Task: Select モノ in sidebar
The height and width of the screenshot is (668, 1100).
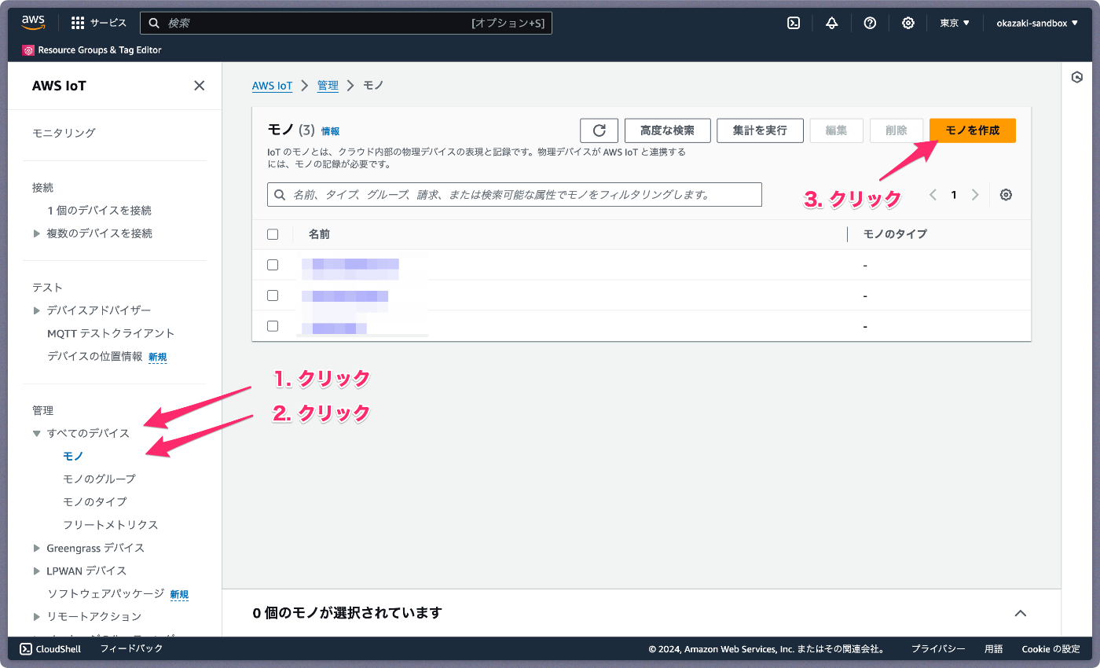Action: (x=73, y=456)
